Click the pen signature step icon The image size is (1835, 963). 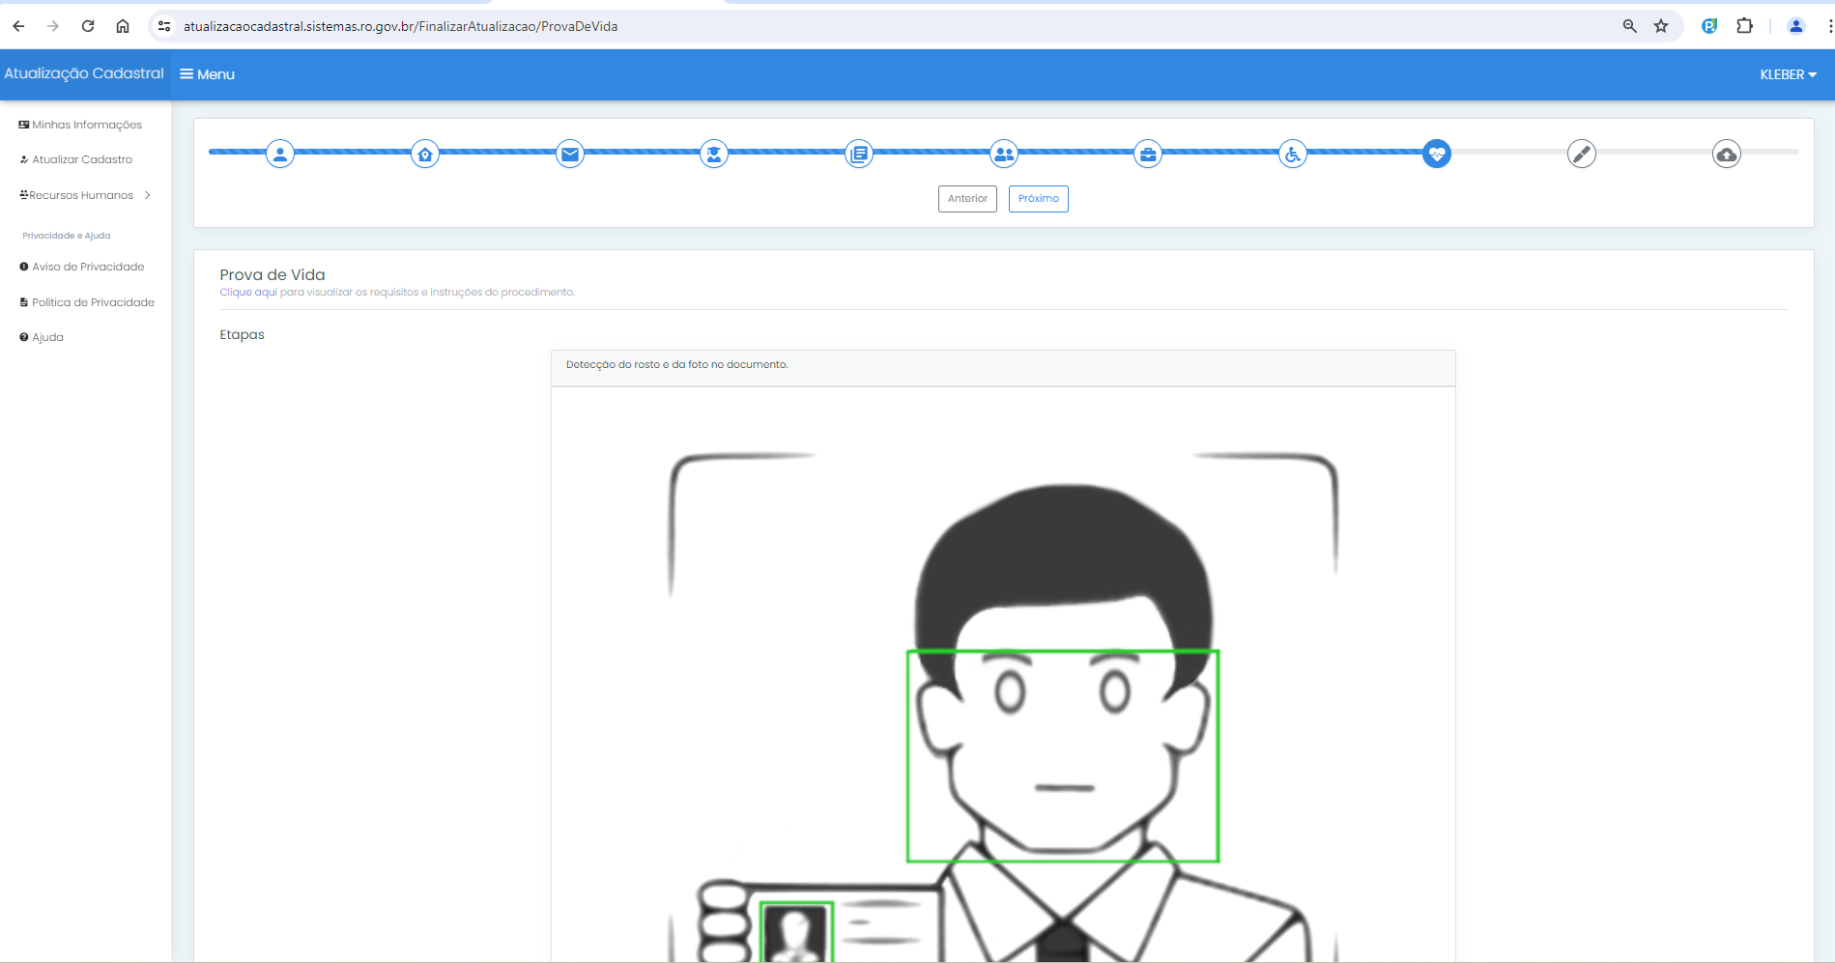1582,154
